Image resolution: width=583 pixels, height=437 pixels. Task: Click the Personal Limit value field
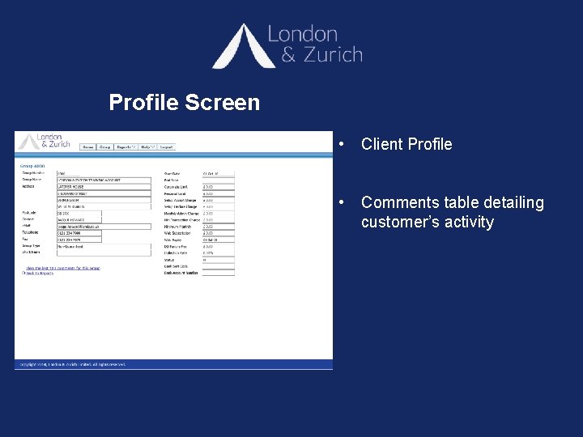coord(219,193)
